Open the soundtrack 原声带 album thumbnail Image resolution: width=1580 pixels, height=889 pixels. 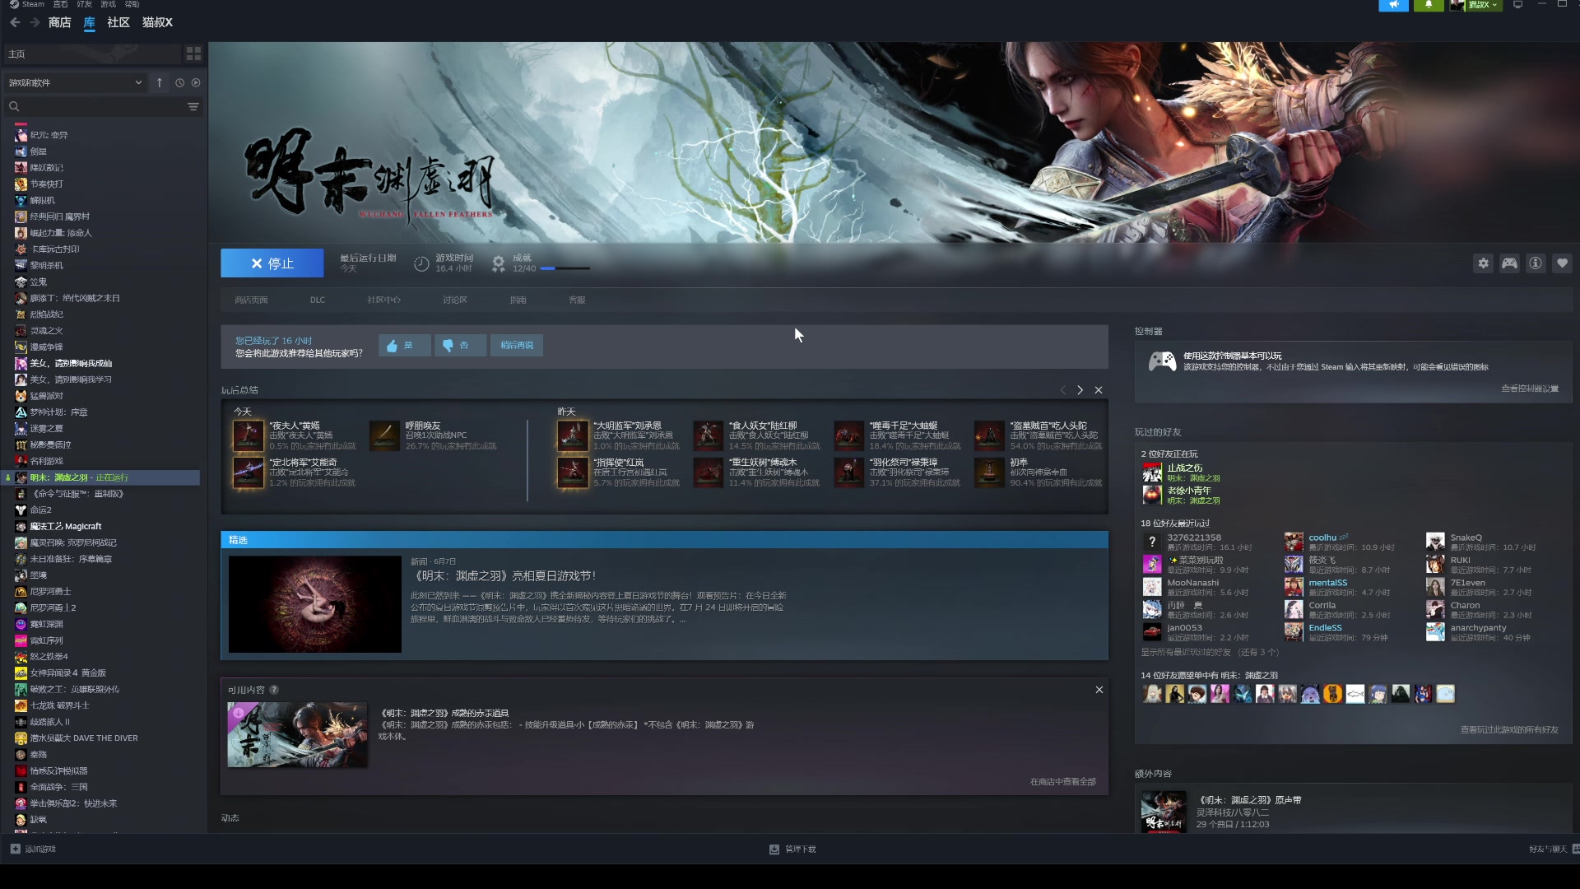click(x=1164, y=812)
